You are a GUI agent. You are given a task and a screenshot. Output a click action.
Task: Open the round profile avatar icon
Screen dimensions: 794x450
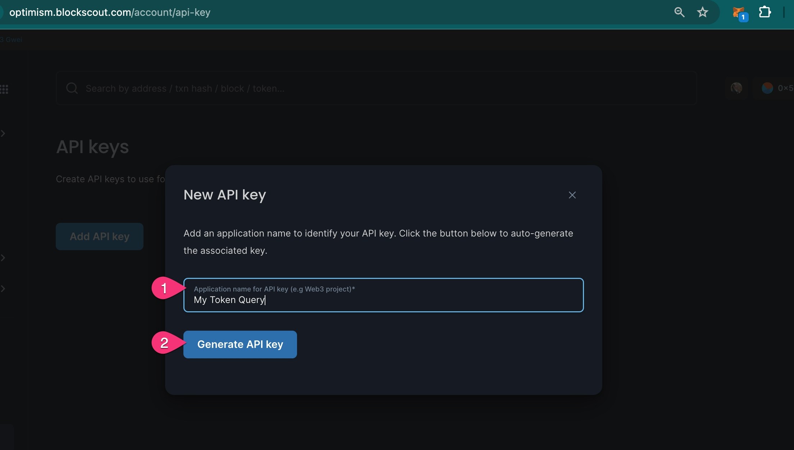pyautogui.click(x=736, y=88)
